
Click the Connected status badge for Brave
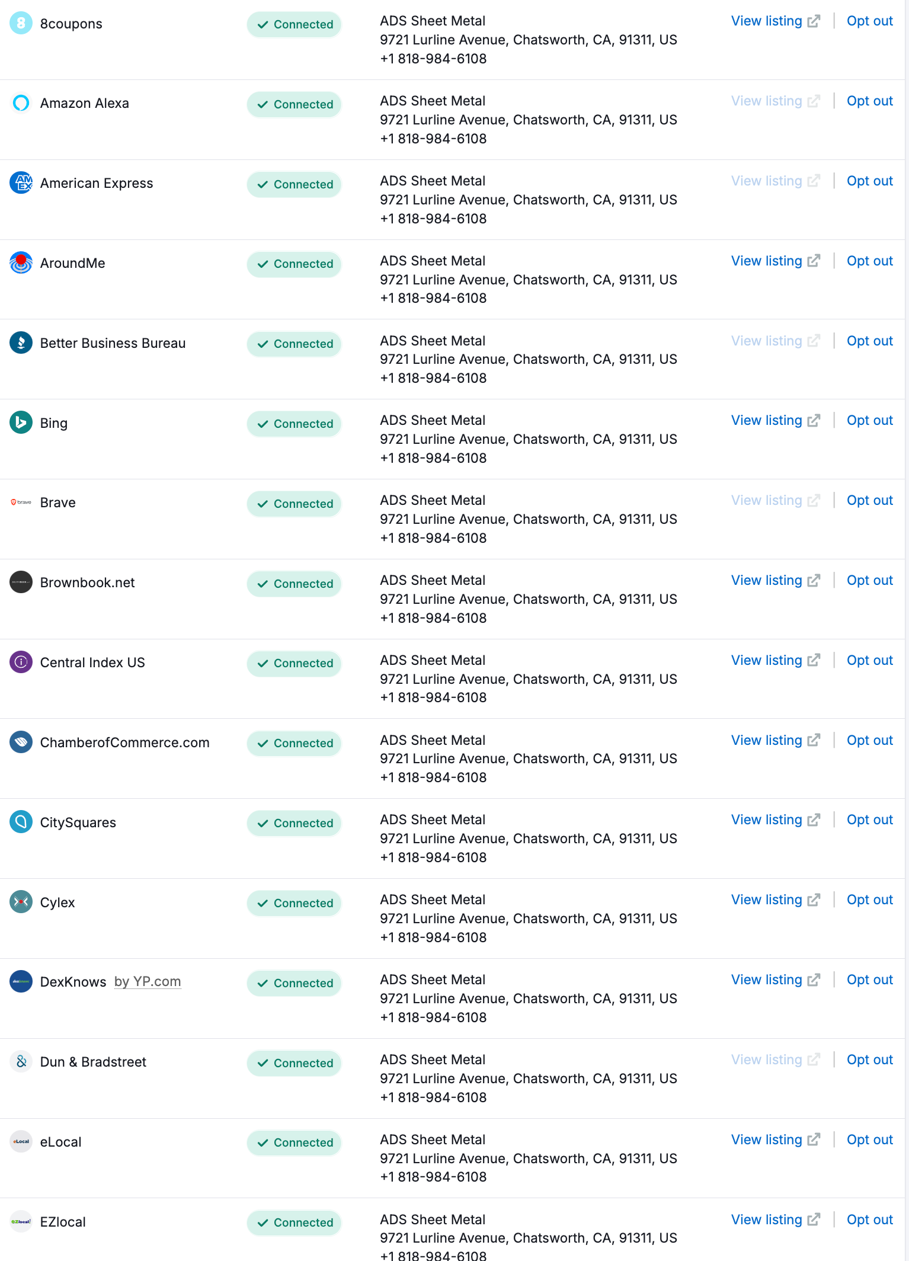(x=294, y=504)
